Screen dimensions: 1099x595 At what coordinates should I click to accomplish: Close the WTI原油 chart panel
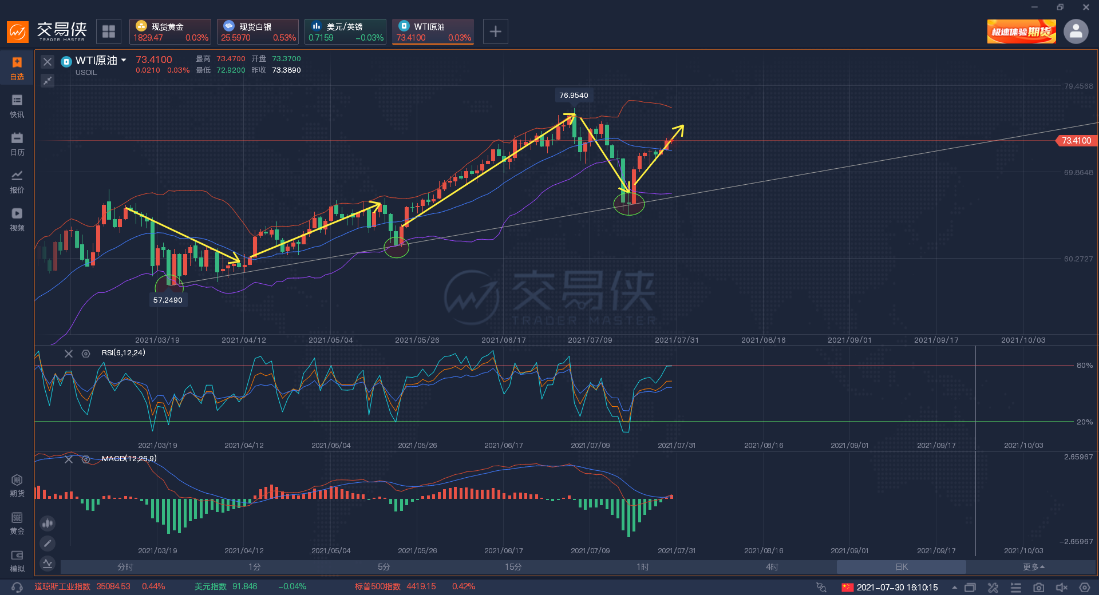[x=48, y=62]
